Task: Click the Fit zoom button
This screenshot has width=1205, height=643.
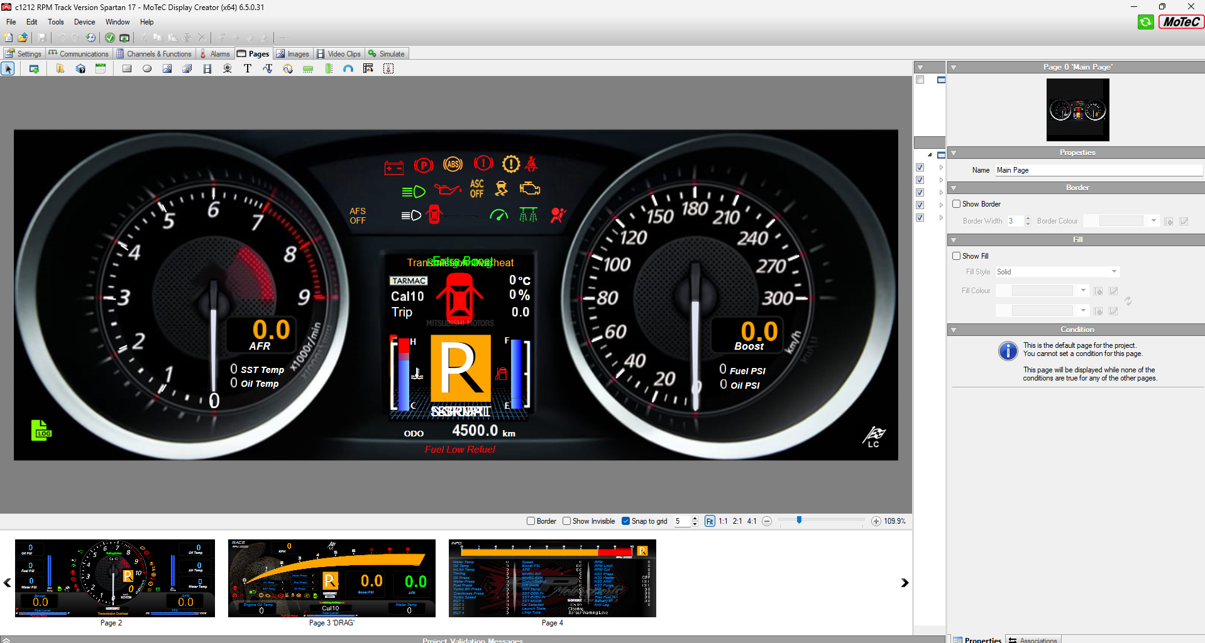Action: point(710,521)
